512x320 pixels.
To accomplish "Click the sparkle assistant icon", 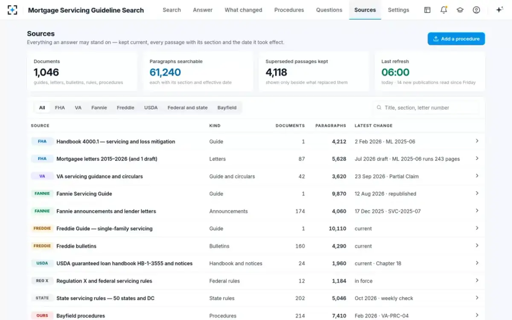I will pos(500,10).
